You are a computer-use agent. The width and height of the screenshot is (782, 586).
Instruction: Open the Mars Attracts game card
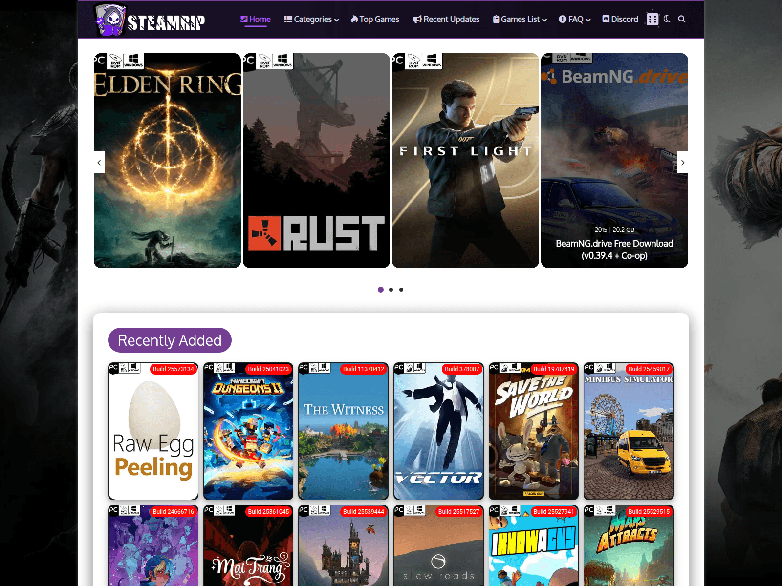click(629, 545)
